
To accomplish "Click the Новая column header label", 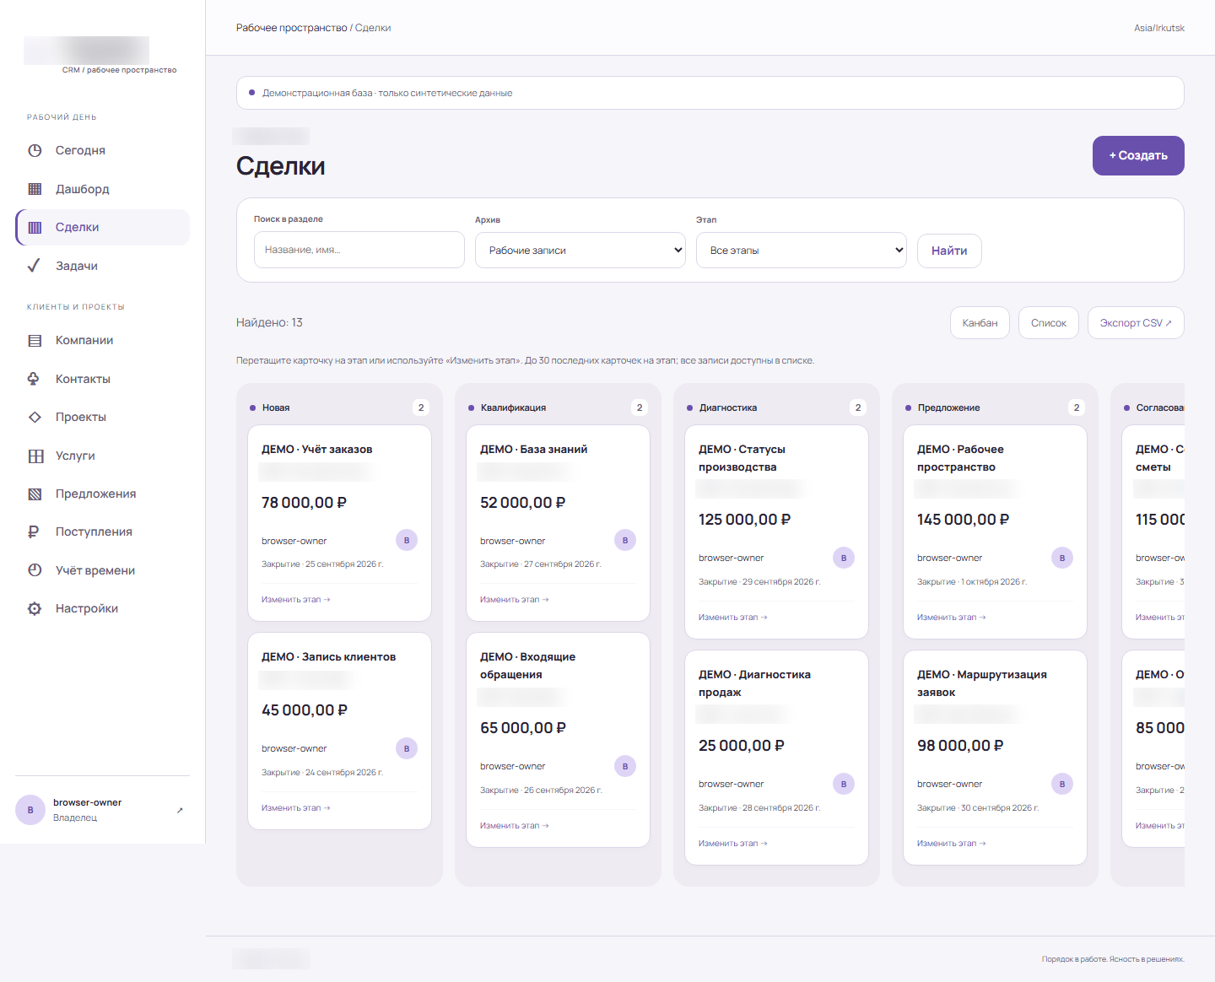I will coord(276,408).
